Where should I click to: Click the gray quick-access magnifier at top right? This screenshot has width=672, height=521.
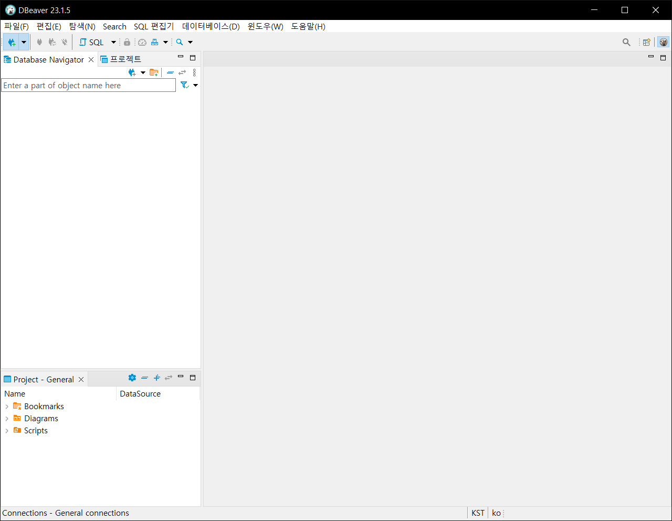pos(626,42)
